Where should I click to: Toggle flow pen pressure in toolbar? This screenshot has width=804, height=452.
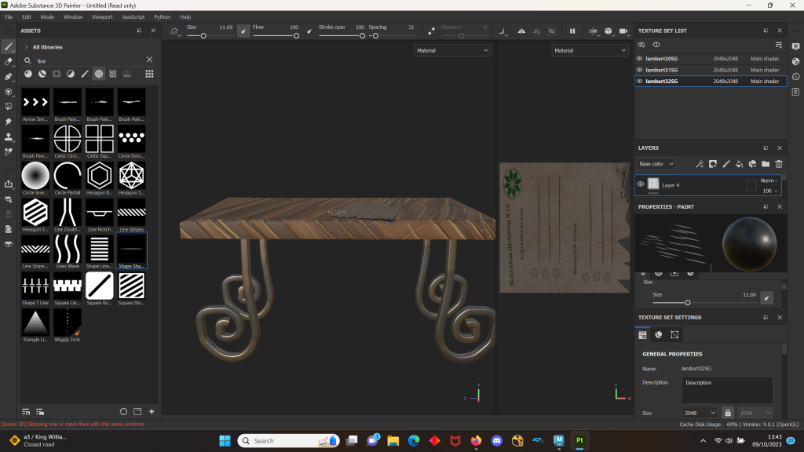(x=309, y=31)
